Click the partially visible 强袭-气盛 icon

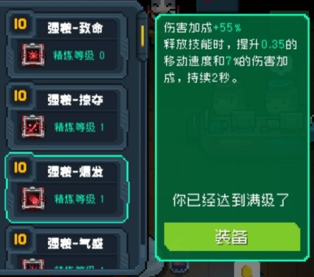[33, 264]
